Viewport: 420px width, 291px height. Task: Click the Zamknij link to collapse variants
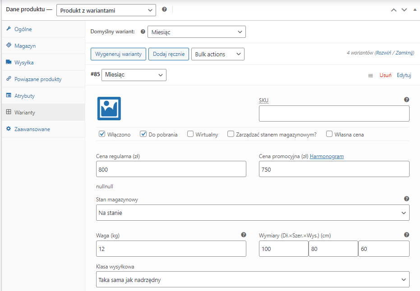[x=404, y=53]
